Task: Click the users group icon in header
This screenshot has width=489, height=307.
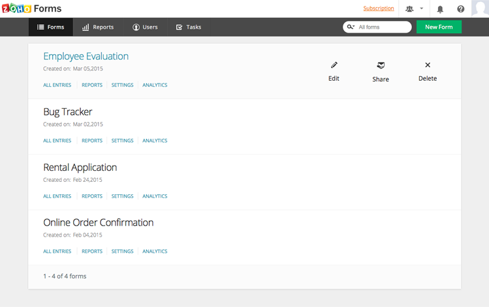Action: tap(409, 8)
